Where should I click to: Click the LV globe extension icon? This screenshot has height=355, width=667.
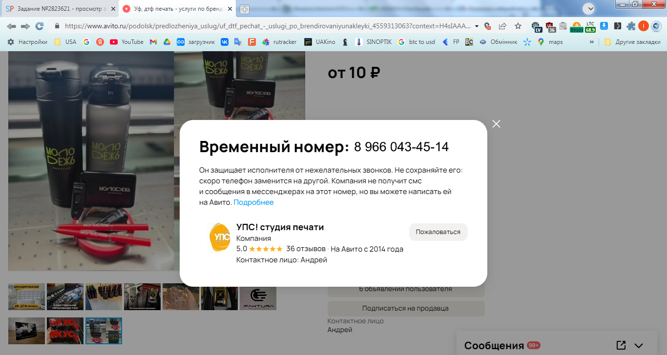(537, 26)
